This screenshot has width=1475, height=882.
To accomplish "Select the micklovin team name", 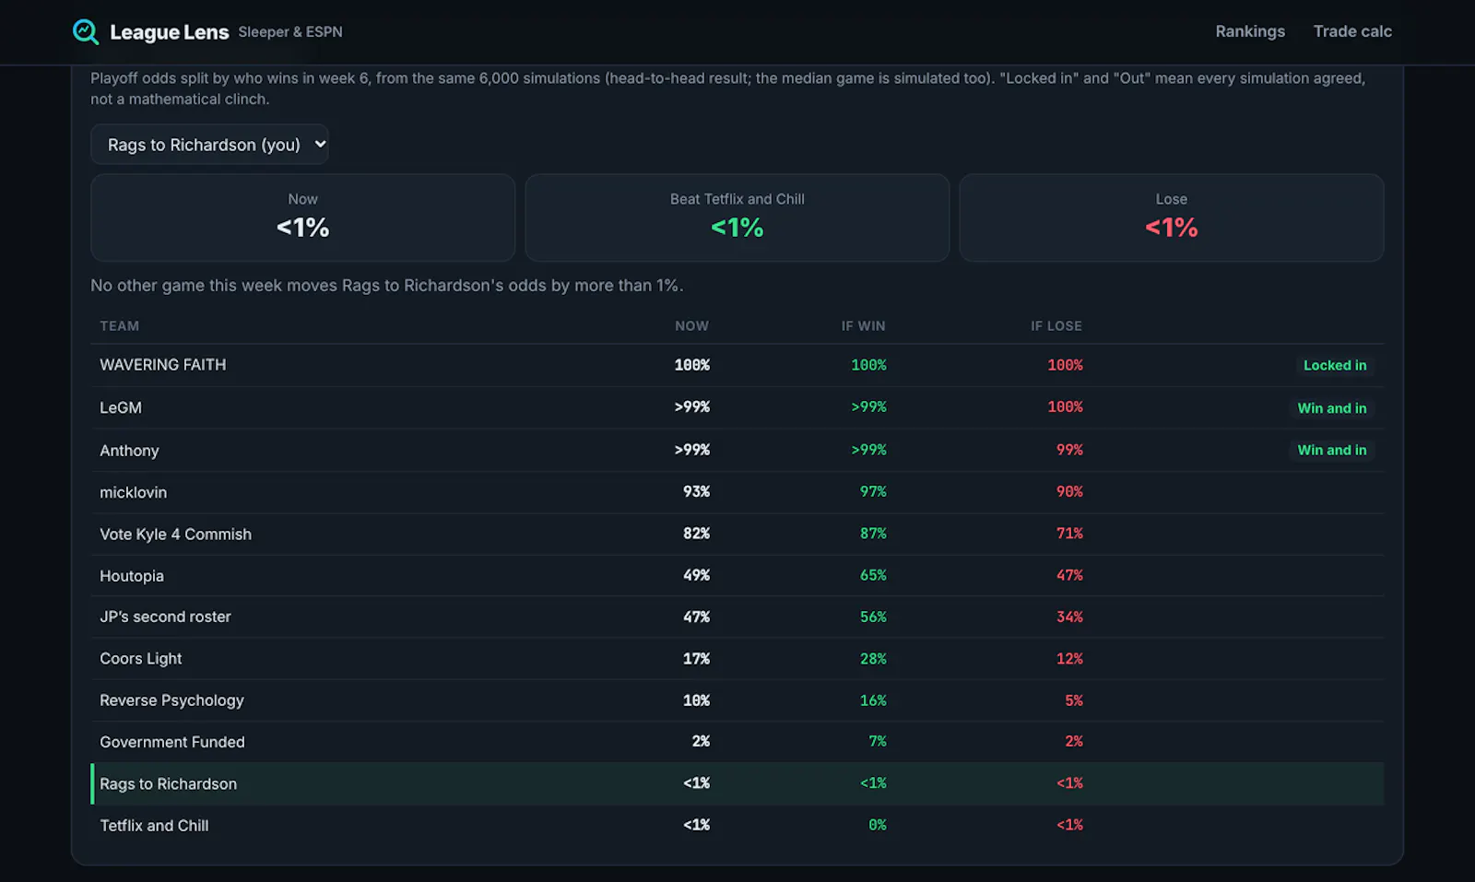I will [x=134, y=492].
